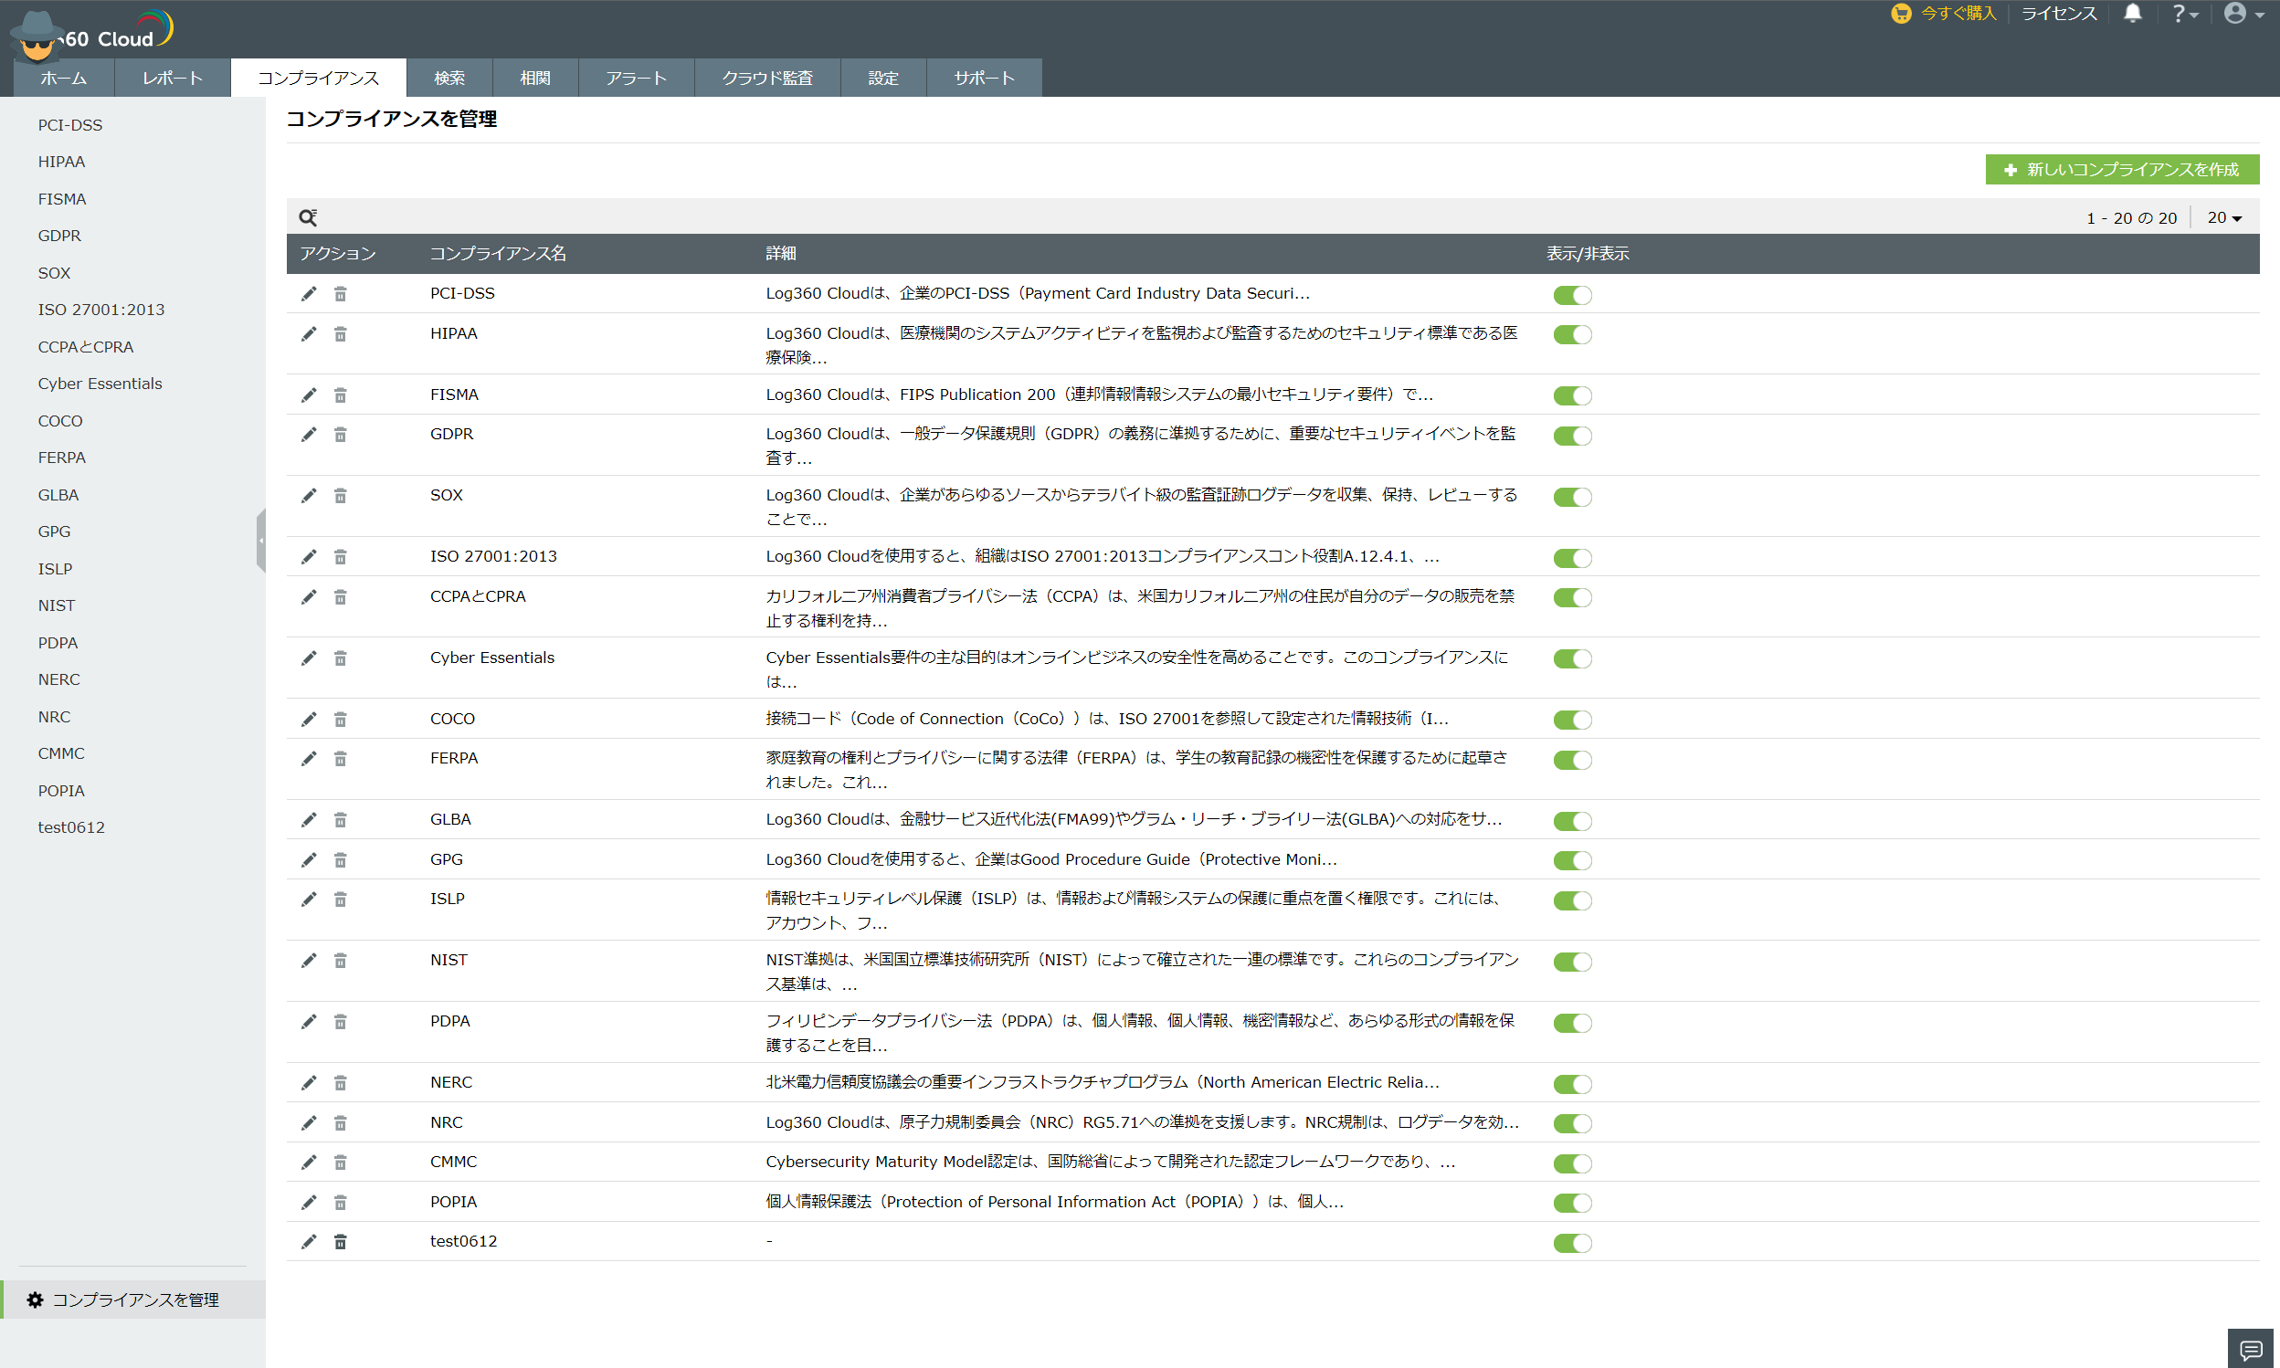2280x1368 pixels.
Task: Select ISO 27001:2013 in the left sidebar
Action: [101, 310]
